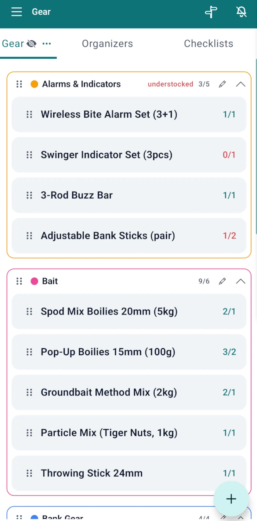Toggle the muted notifications bell icon
This screenshot has width=257, height=521.
tap(241, 12)
